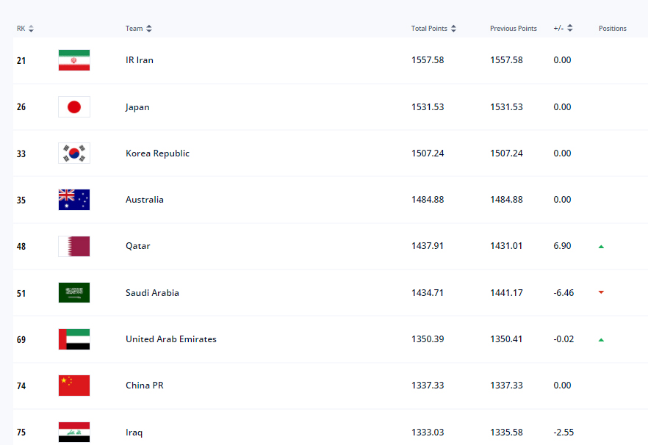Sort table by RK column arrows
648x445 pixels.
point(31,29)
